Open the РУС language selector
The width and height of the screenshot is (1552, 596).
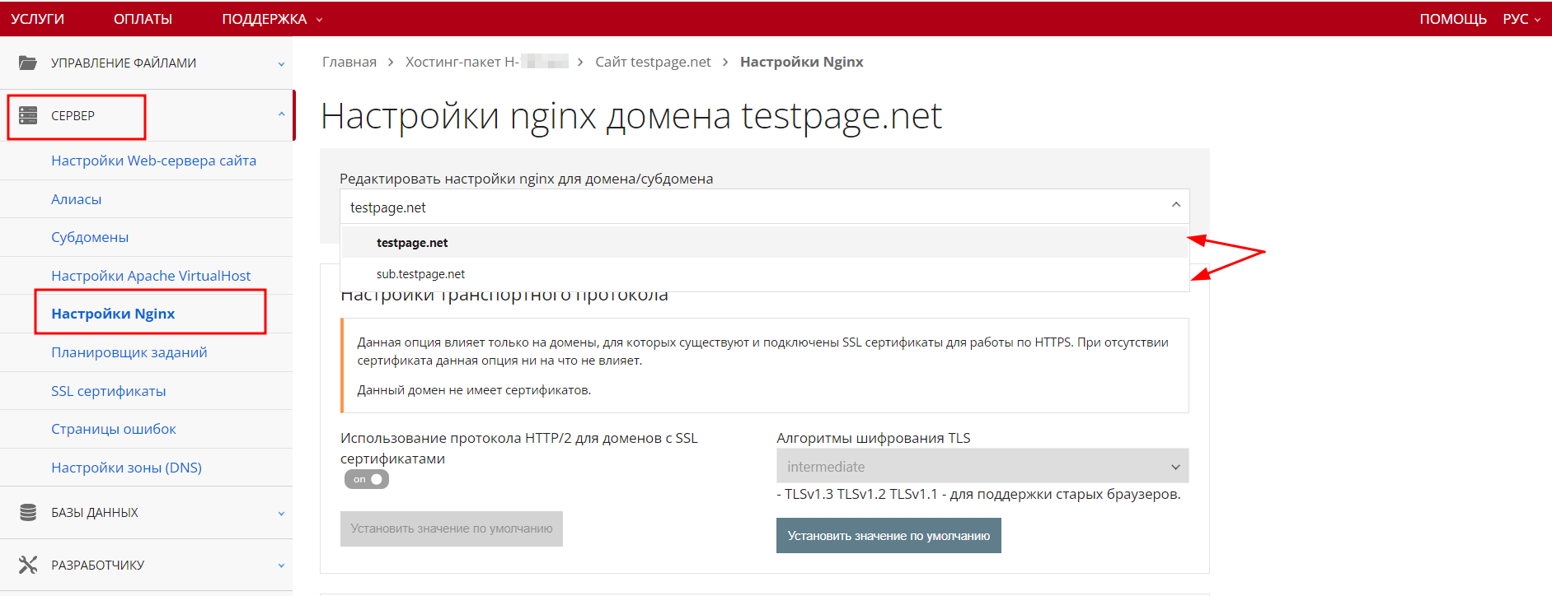tap(1522, 19)
